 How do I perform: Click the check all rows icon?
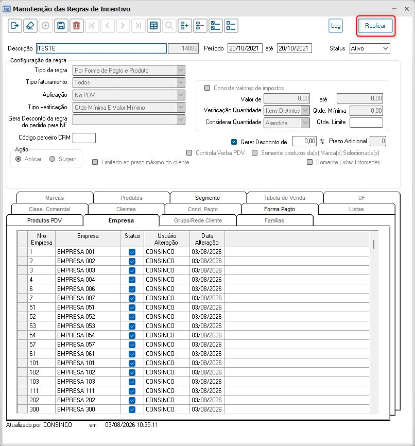point(215,26)
